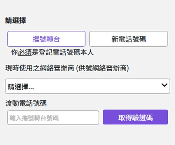Screen dimensions: 175x145
Task: Choose the 新電話號碼 option
Action: click(x=128, y=39)
